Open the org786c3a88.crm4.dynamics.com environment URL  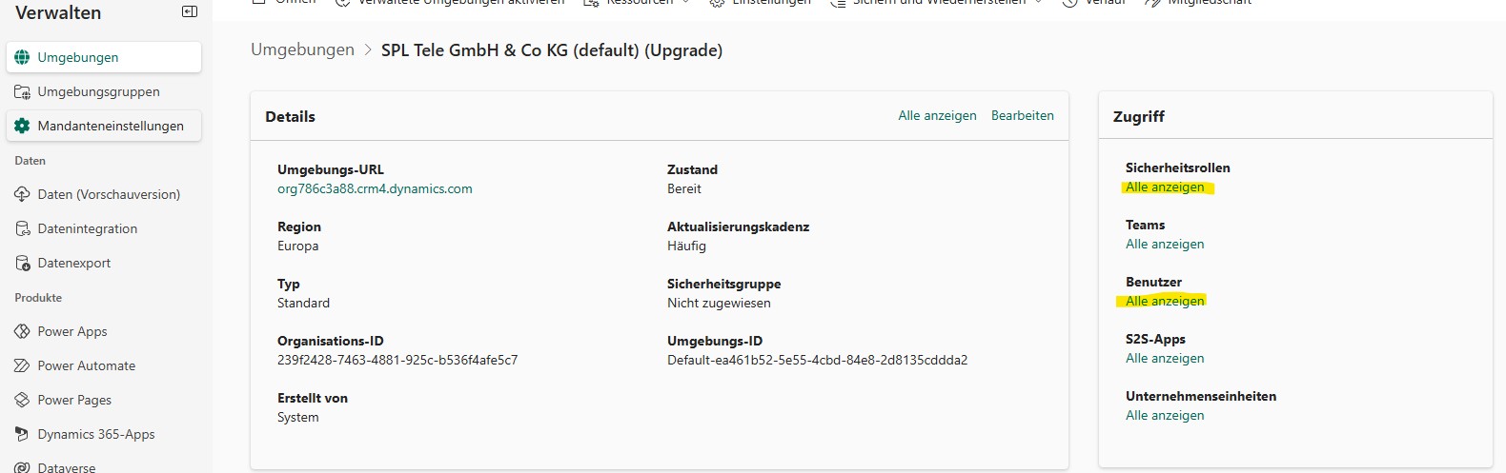pos(375,188)
